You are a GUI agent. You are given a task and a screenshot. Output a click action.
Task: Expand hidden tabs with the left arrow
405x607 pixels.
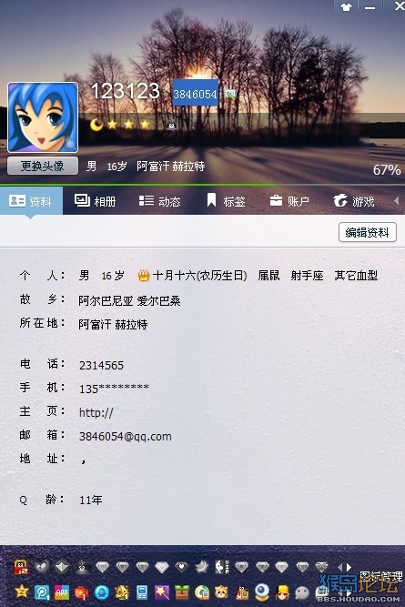click(396, 200)
